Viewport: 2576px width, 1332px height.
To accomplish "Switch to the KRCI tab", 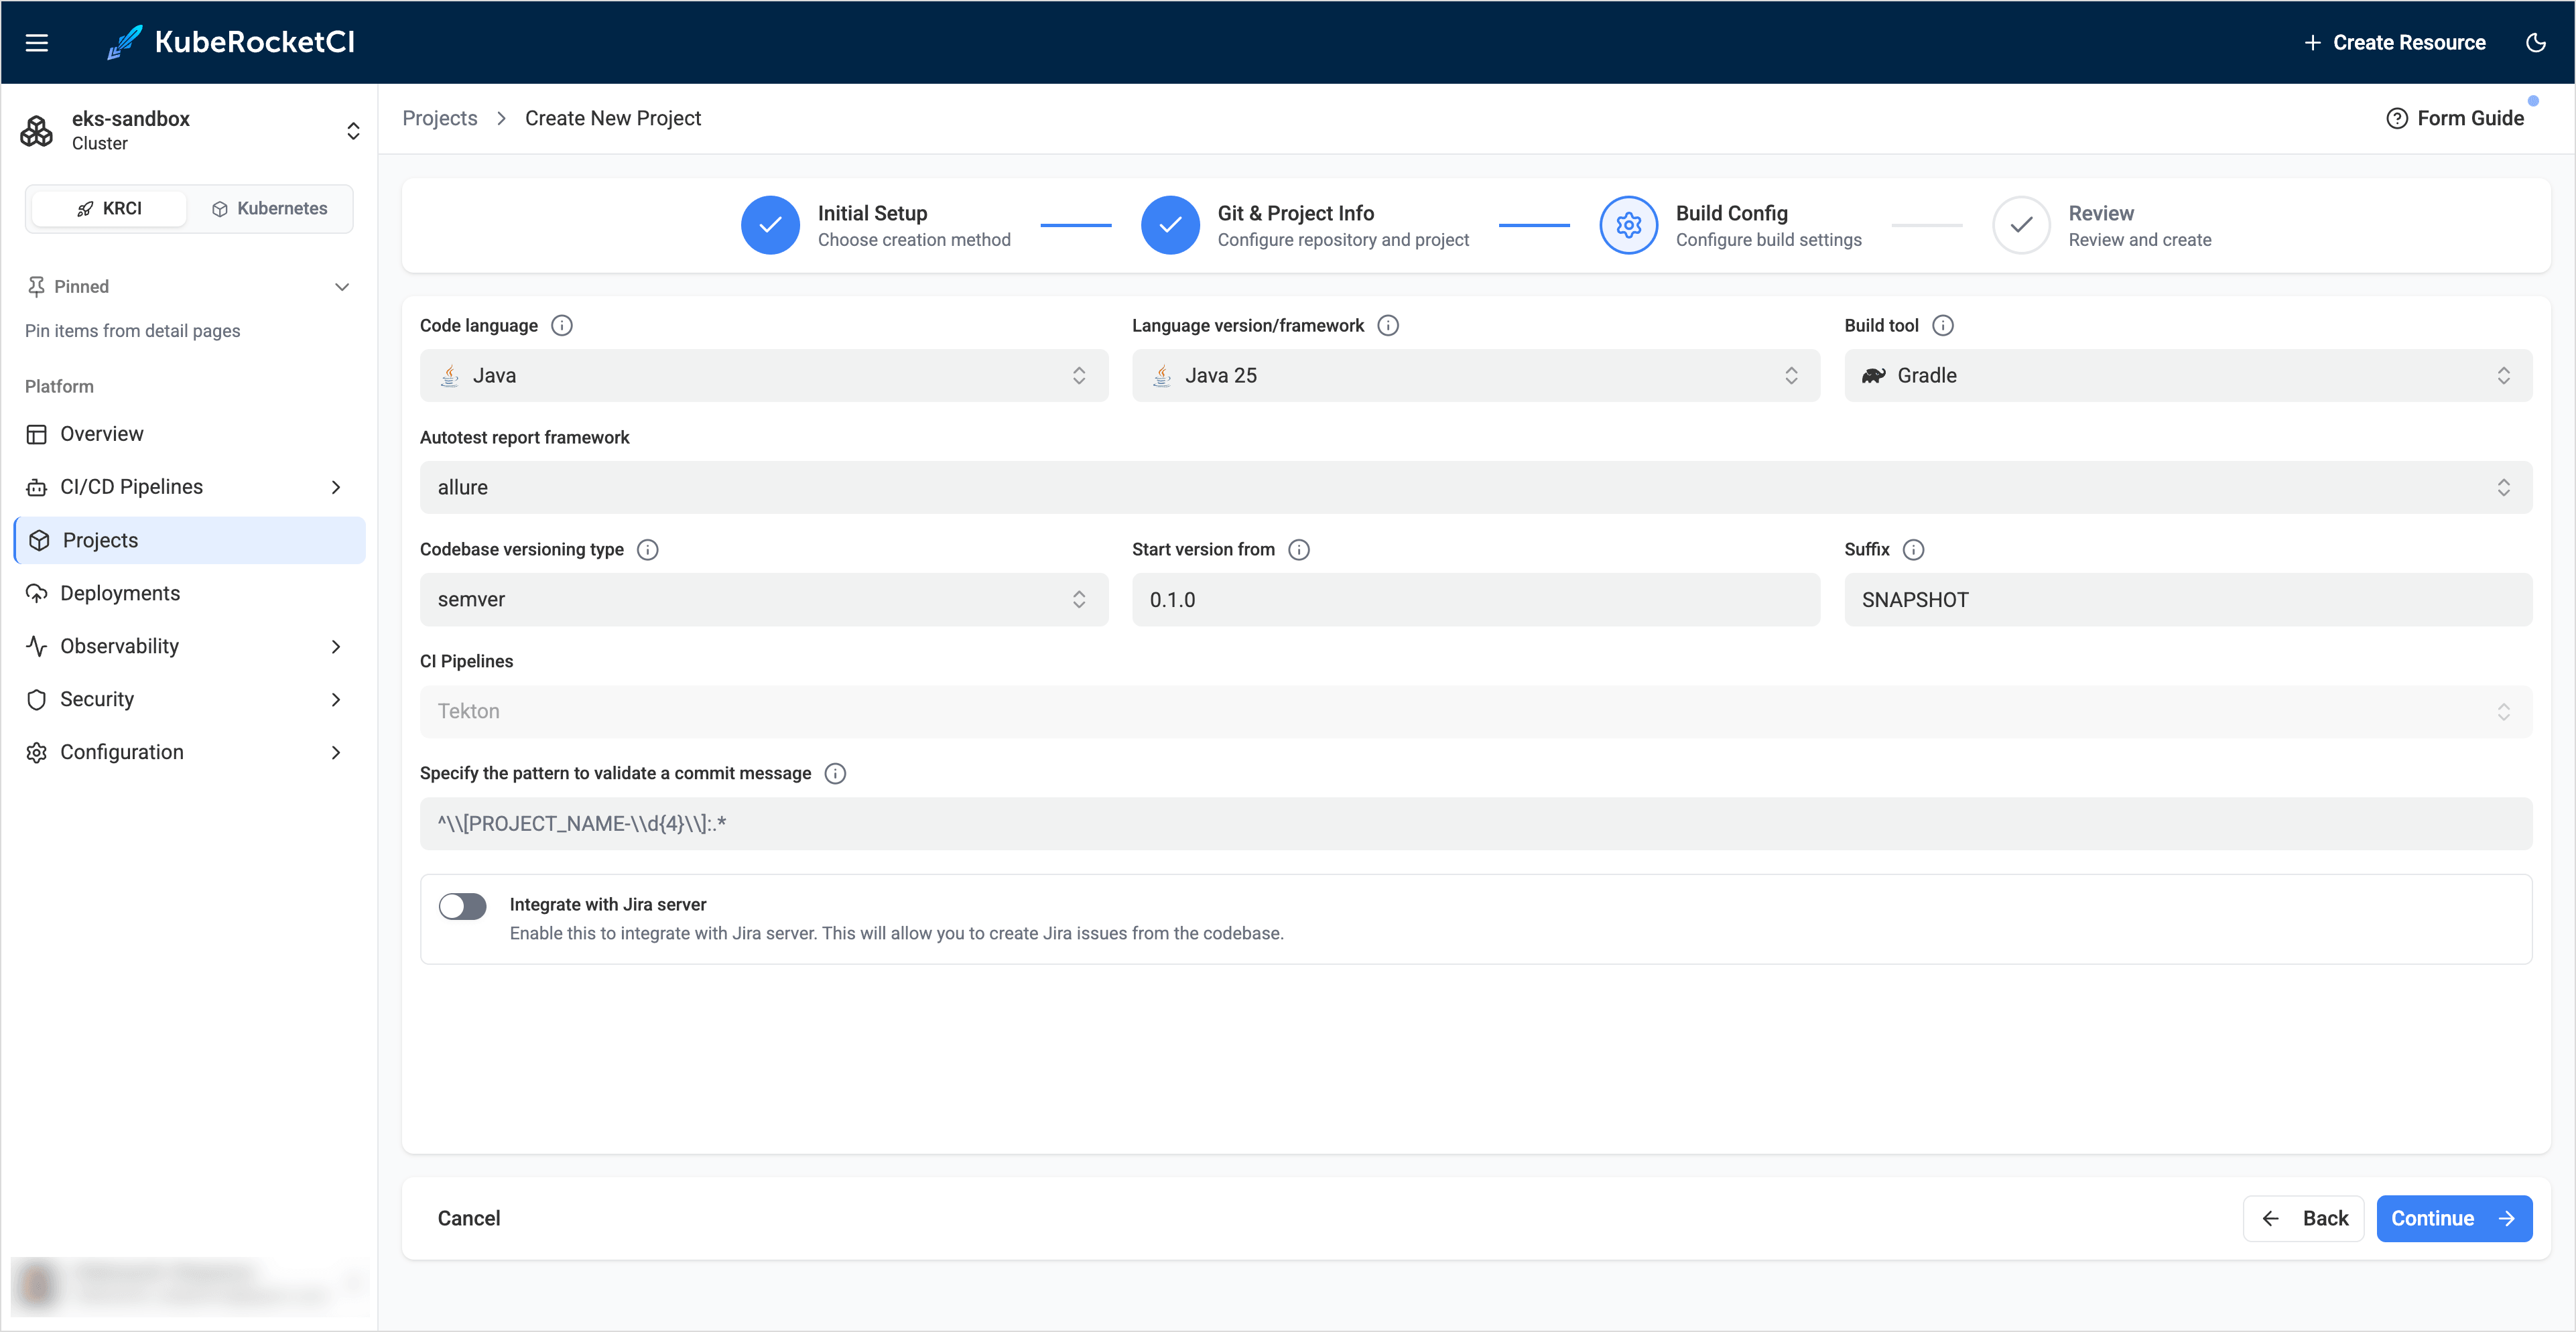I will click(109, 208).
